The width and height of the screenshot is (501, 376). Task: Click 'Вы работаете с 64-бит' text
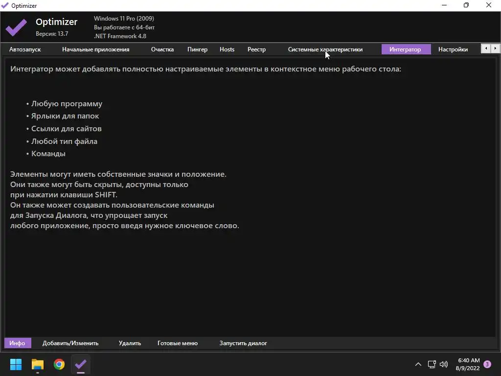pyautogui.click(x=124, y=27)
